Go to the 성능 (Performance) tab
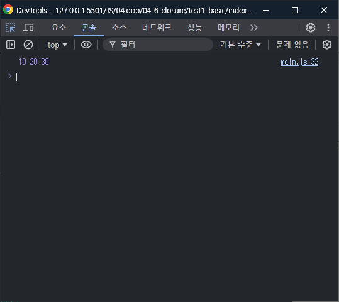The width and height of the screenshot is (339, 302). [194, 28]
